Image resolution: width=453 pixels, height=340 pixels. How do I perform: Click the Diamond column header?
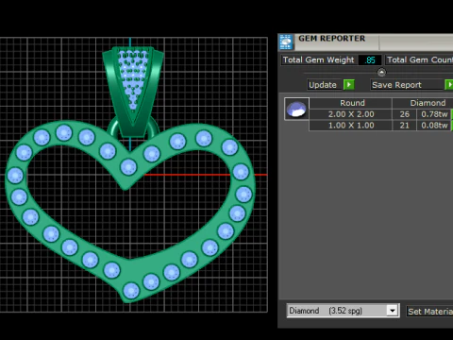[x=423, y=103]
